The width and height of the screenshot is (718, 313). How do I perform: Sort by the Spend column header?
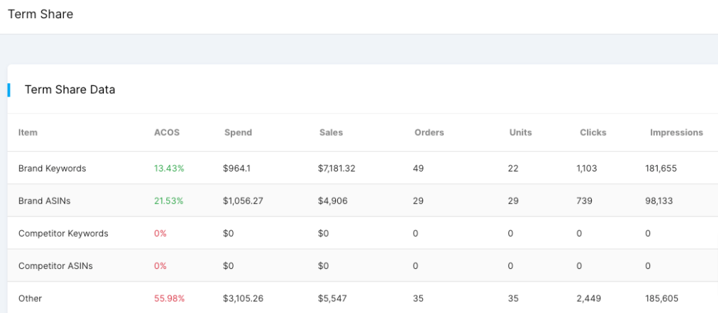tap(238, 132)
